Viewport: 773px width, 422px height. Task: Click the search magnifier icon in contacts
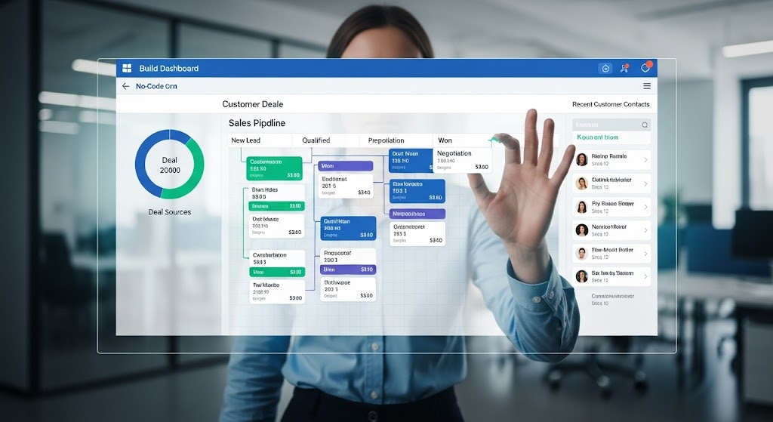645,125
